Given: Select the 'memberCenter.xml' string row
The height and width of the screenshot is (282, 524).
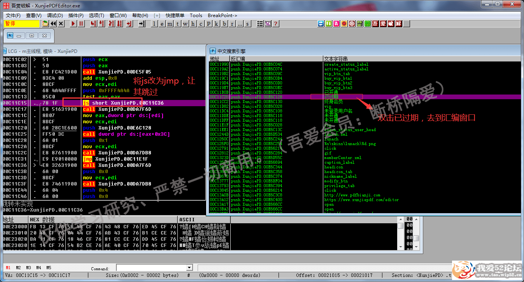Looking at the screenshot, I should point(365,158).
